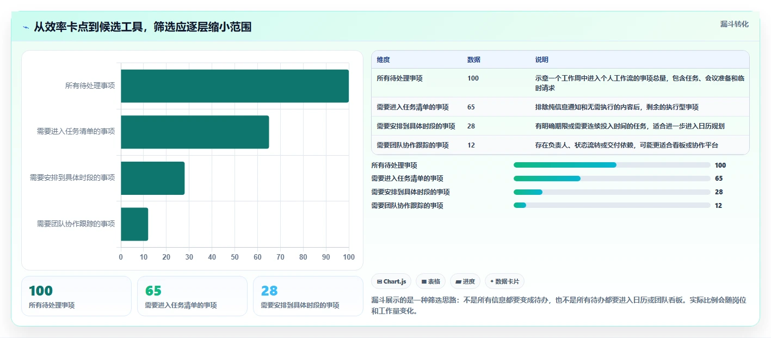Click the 数据 table column header
Image resolution: width=771 pixels, height=338 pixels.
pos(474,60)
